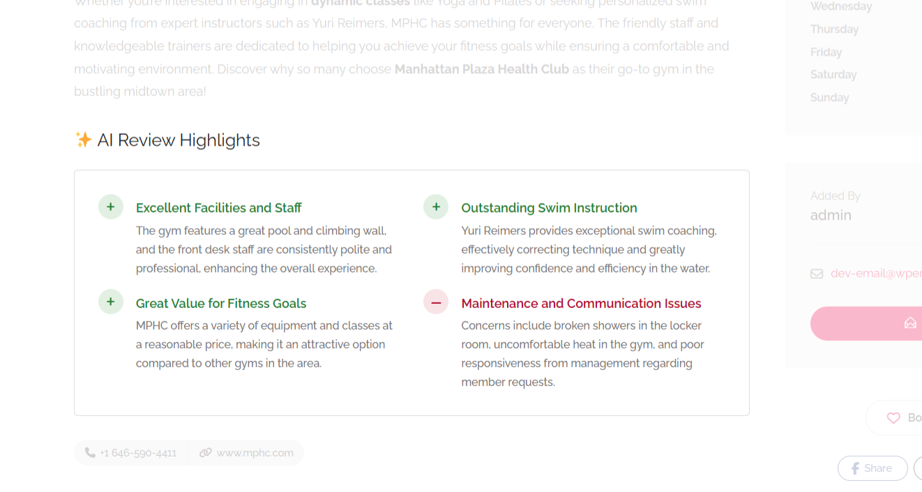
Task: Open the www.mphc.com website link
Action: click(x=255, y=453)
